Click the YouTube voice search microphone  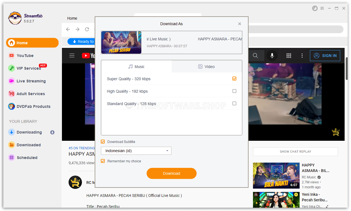point(272,56)
